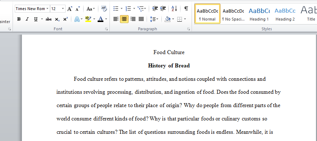Click the 'History of Bread' heading
The image size is (317, 141).
[169, 66]
